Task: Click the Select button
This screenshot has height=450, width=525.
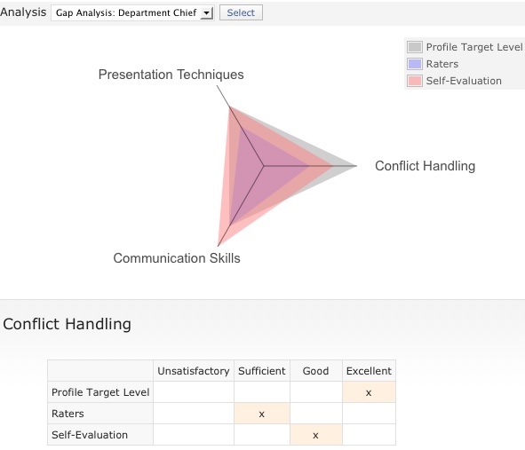Action: tap(241, 12)
